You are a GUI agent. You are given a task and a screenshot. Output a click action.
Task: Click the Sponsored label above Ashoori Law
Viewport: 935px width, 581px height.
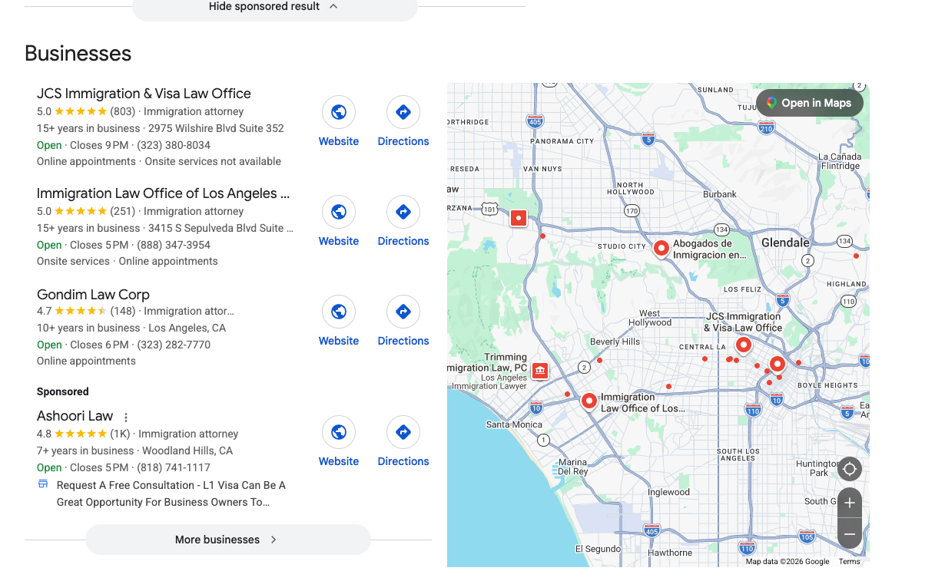click(x=63, y=391)
